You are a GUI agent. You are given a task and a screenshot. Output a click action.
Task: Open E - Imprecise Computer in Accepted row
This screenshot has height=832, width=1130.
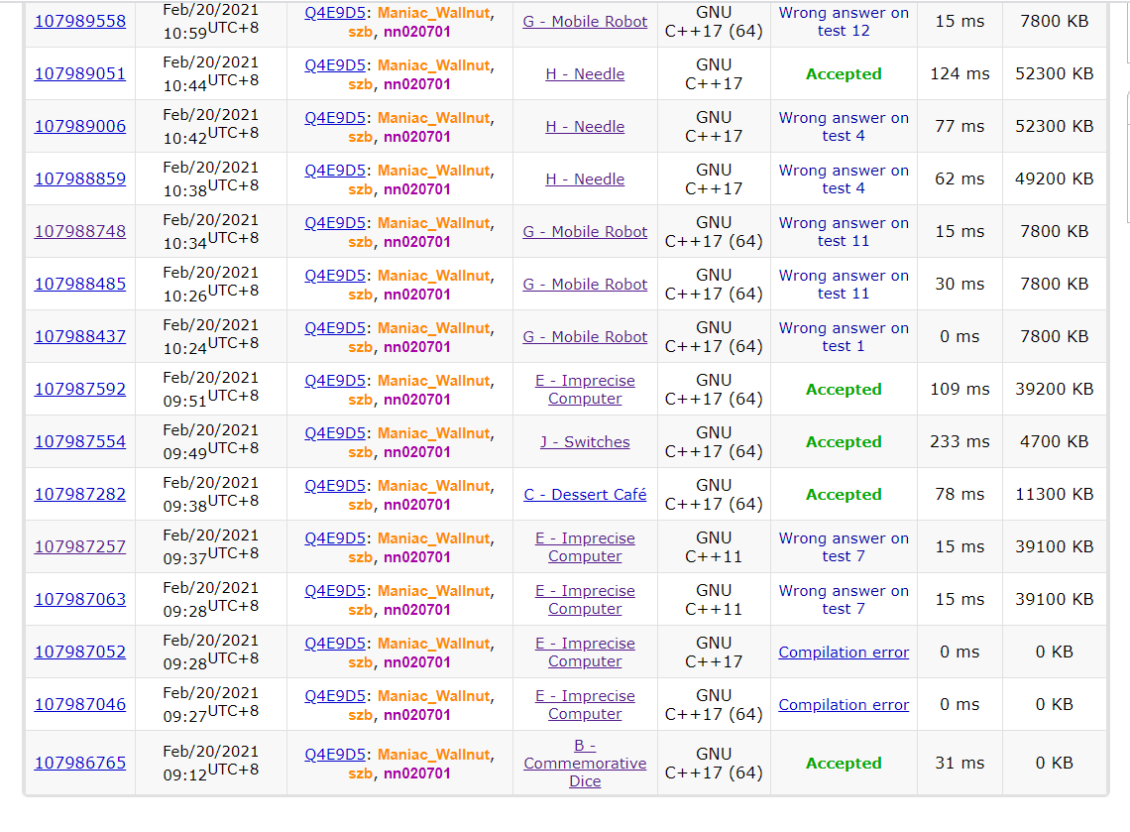point(585,390)
